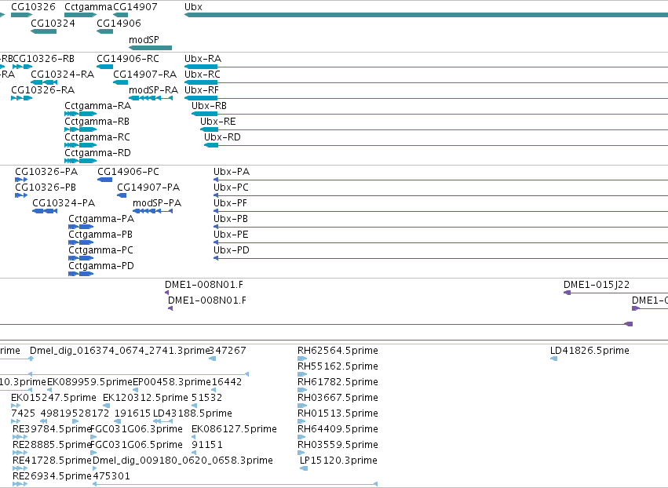Select the Ubx-RB transcript glyph
Screen dimensions: 668x488
click(429, 114)
